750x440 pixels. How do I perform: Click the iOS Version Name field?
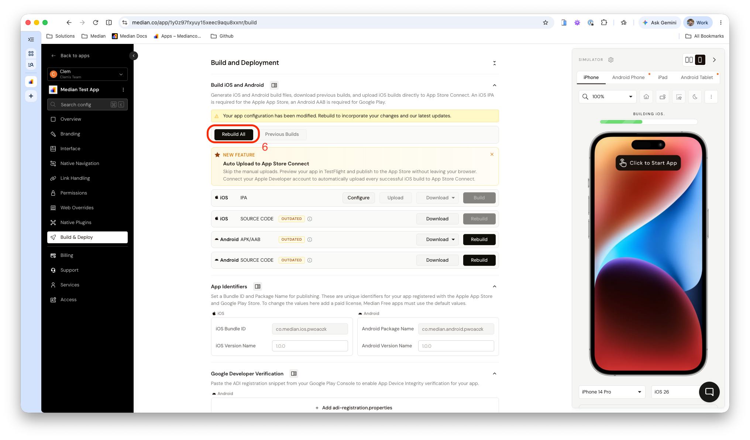tap(310, 346)
